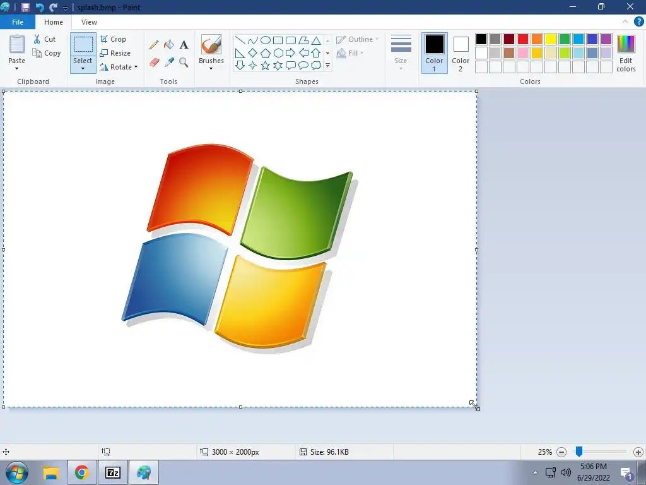
Task: Select the Curve shape
Action: [x=253, y=40]
